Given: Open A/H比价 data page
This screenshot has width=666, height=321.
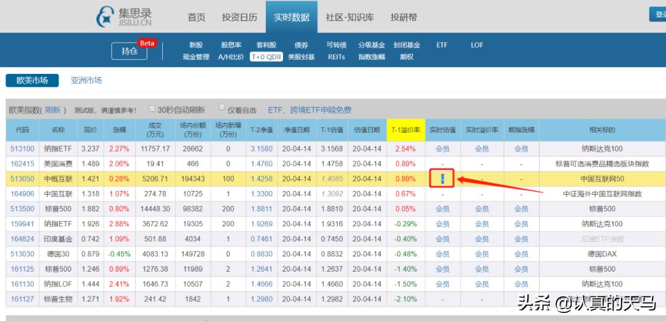Looking at the screenshot, I should coord(231,57).
